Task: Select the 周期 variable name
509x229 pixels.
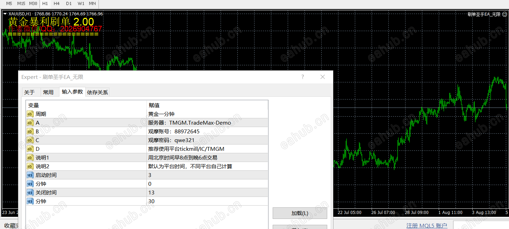Action: coord(41,114)
